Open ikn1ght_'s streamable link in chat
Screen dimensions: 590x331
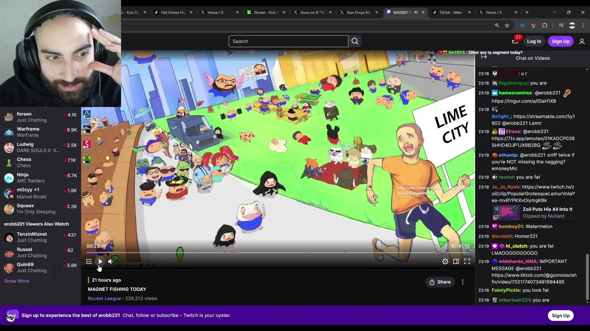coord(533,120)
